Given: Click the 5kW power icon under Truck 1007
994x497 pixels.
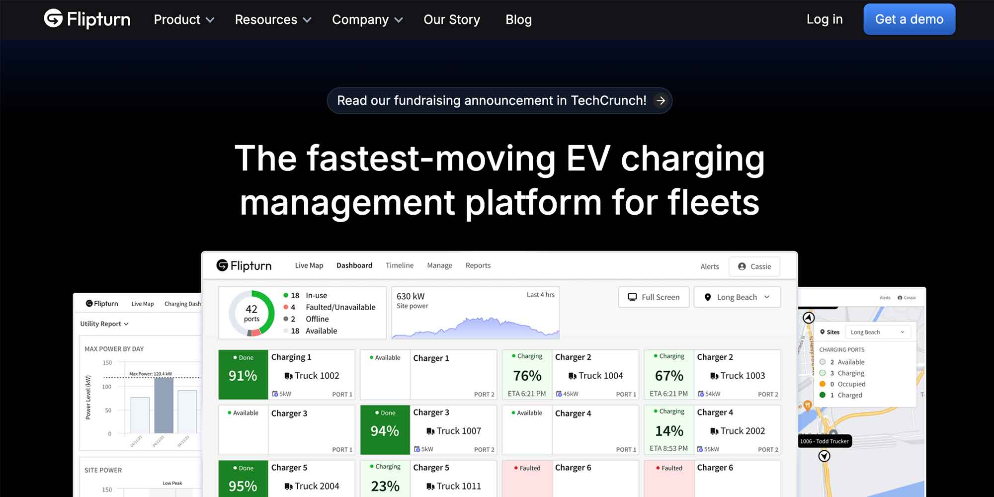Looking at the screenshot, I should (x=417, y=449).
